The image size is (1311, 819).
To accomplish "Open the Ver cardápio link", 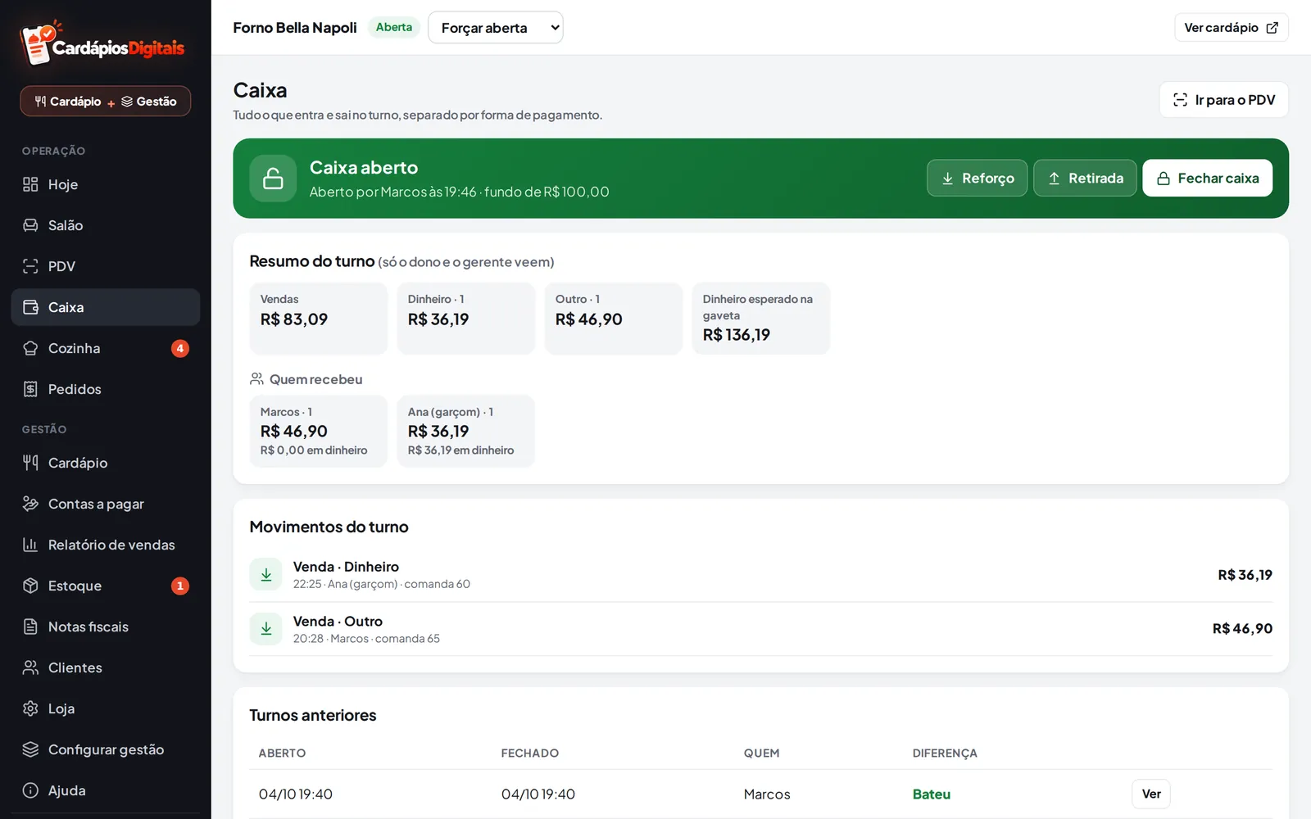I will click(x=1232, y=28).
